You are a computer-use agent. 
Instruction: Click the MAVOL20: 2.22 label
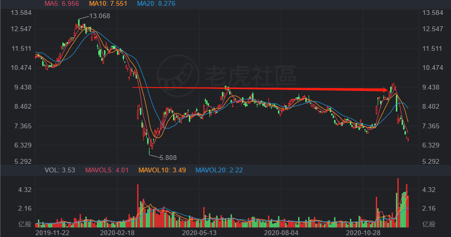[x=219, y=170]
